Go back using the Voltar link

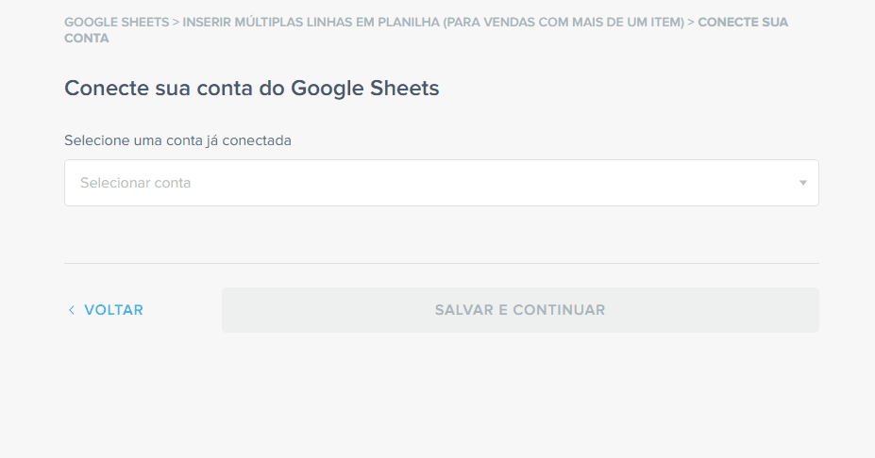[x=113, y=310]
